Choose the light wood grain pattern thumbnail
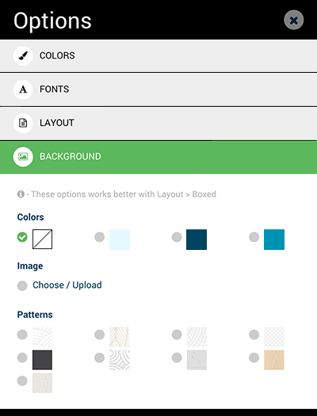 click(x=274, y=360)
